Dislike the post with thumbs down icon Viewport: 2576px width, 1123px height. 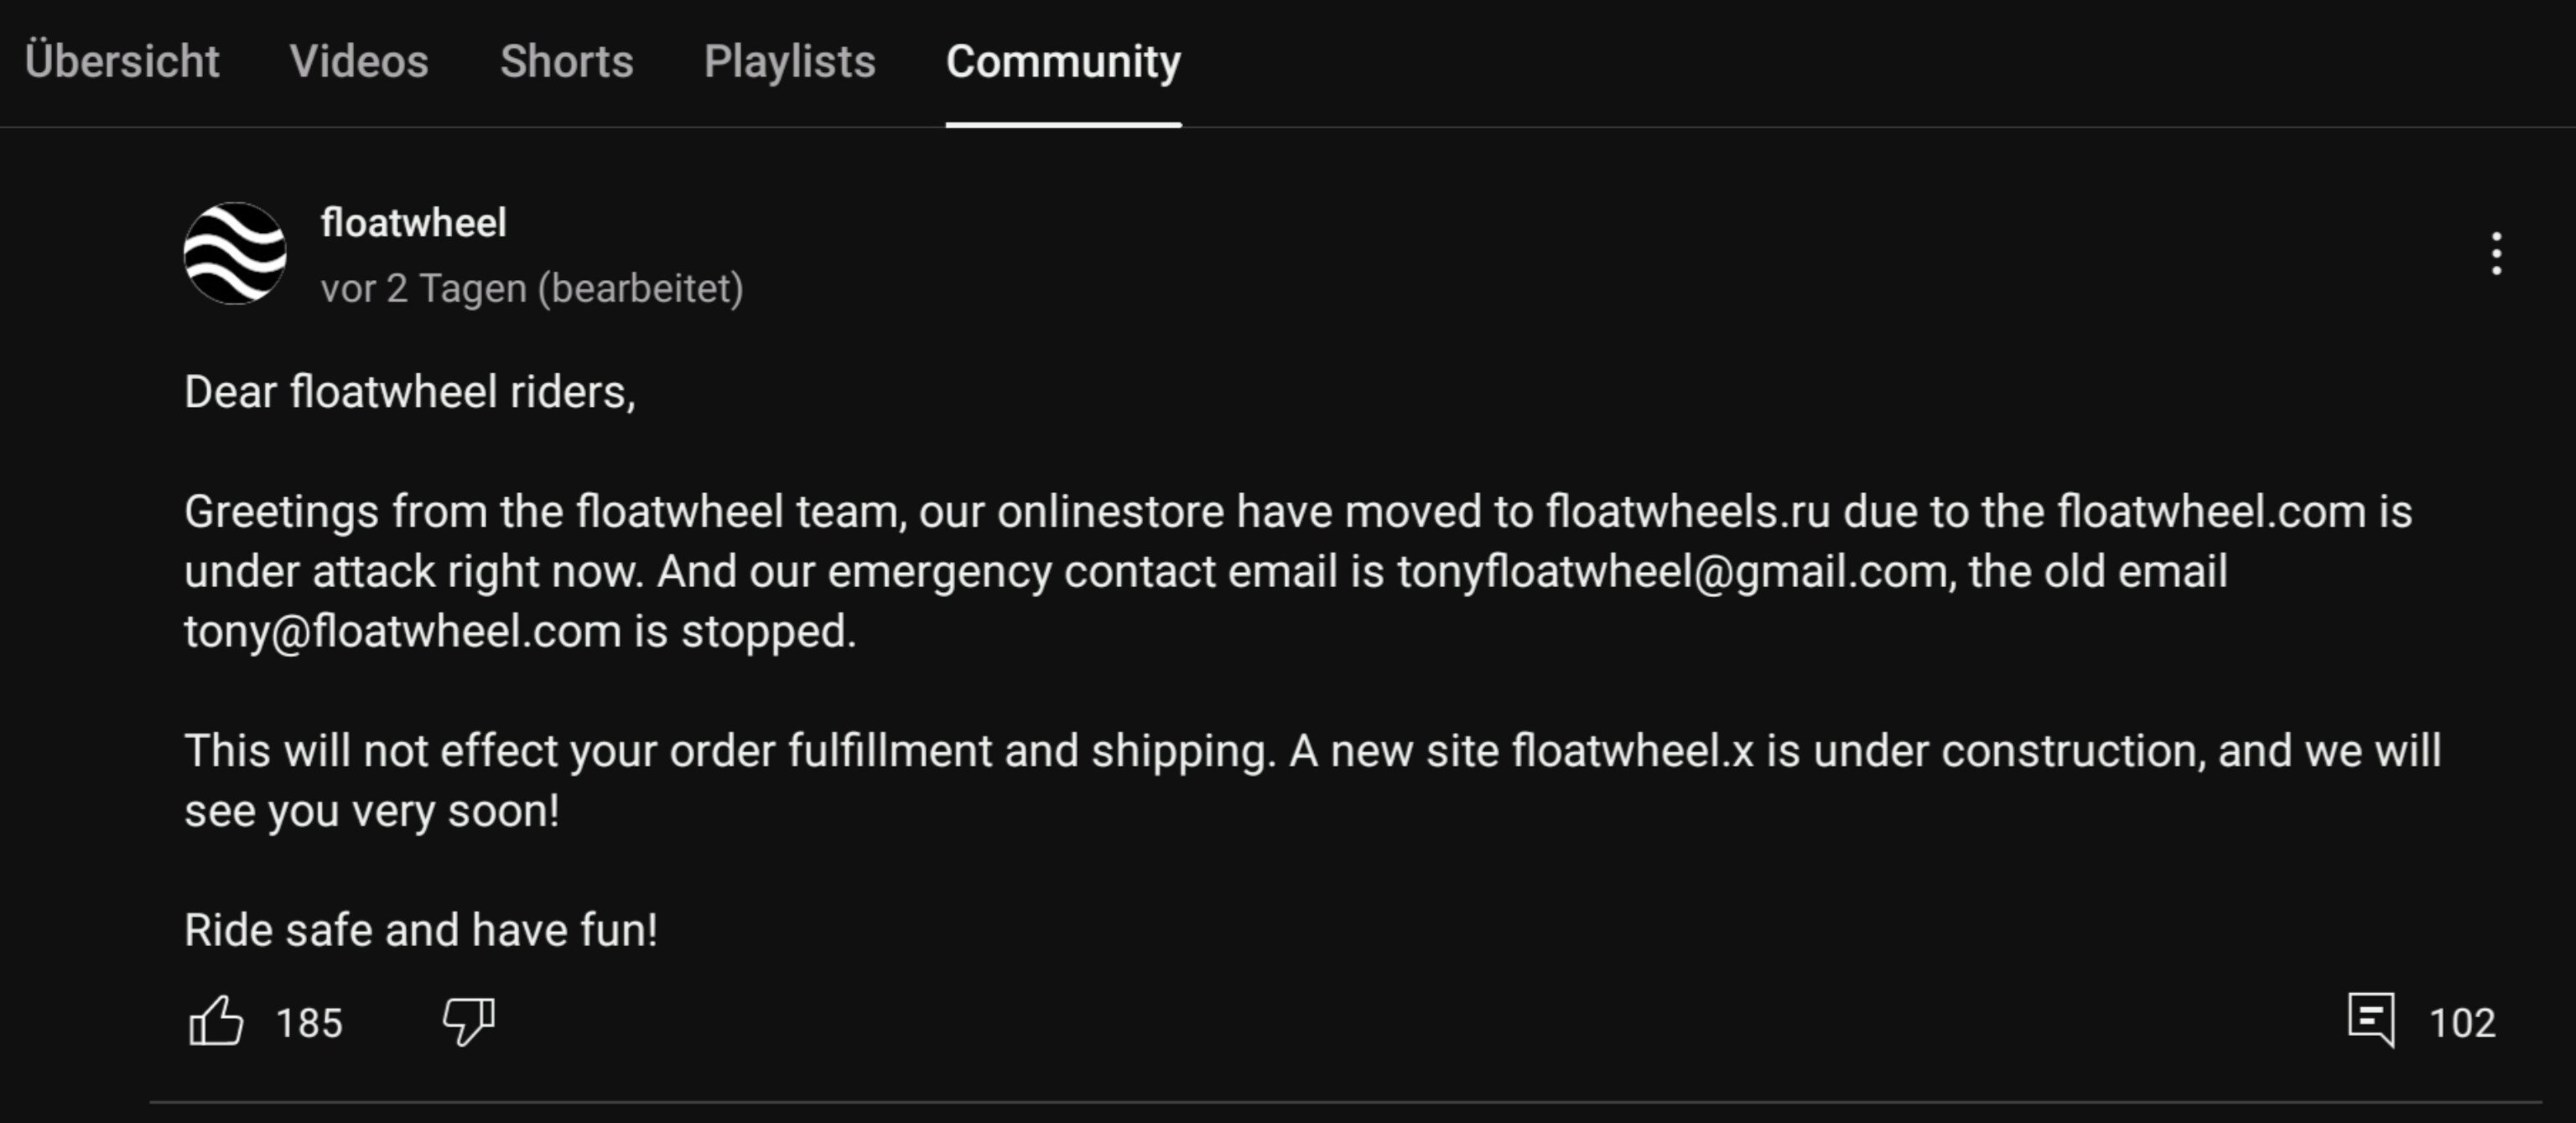pos(469,1021)
